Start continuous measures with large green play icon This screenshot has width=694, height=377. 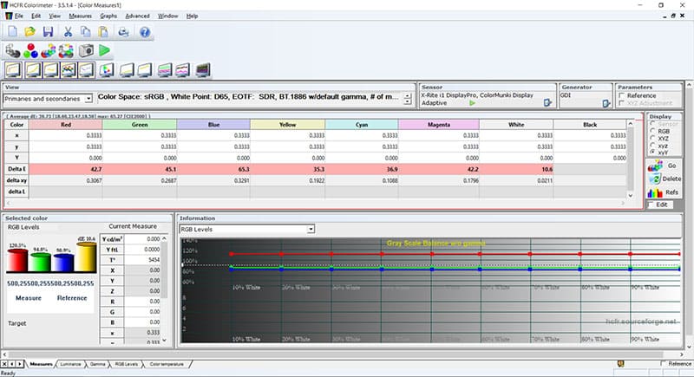coord(104,50)
